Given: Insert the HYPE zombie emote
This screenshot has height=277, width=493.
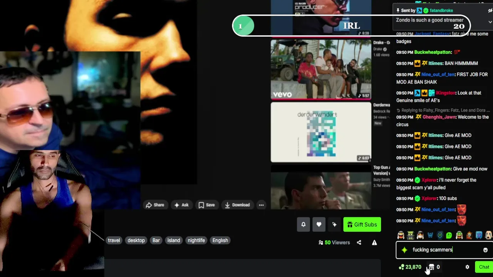Looking at the screenshot, I should coord(411,235).
